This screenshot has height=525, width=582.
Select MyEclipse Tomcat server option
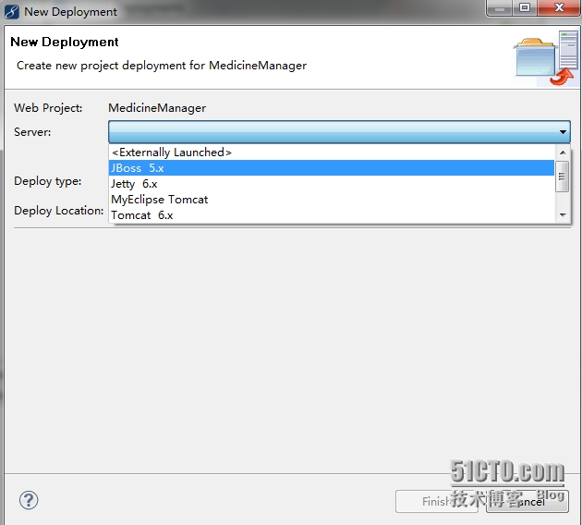point(332,200)
